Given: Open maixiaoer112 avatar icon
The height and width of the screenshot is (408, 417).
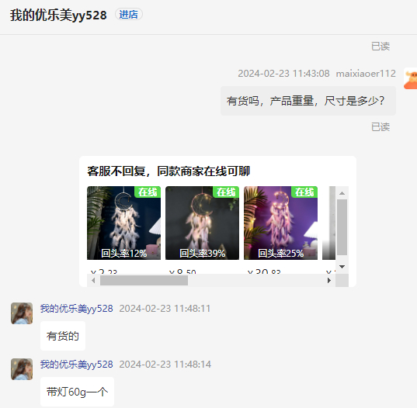Looking at the screenshot, I should click(410, 78).
